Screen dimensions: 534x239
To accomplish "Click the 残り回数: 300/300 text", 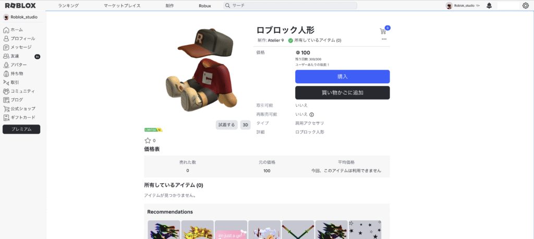I will pos(308,59).
